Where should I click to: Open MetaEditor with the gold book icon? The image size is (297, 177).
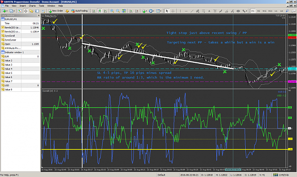pyautogui.click(x=67, y=11)
